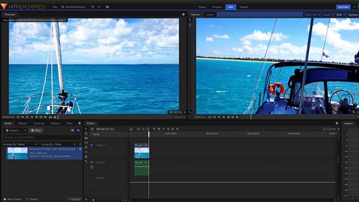Open Editor panel options circle icon
This screenshot has height=202, width=359.
coord(337,123)
